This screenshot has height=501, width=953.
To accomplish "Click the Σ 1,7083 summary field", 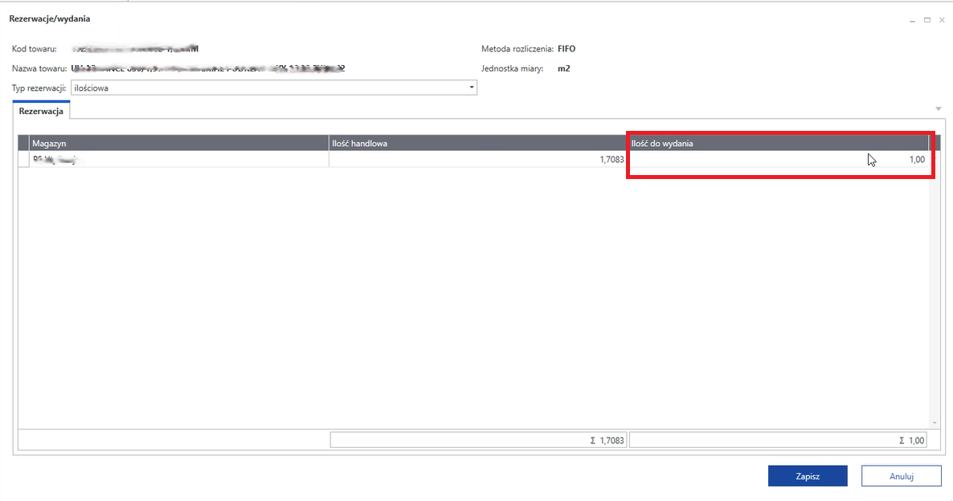I will click(478, 440).
